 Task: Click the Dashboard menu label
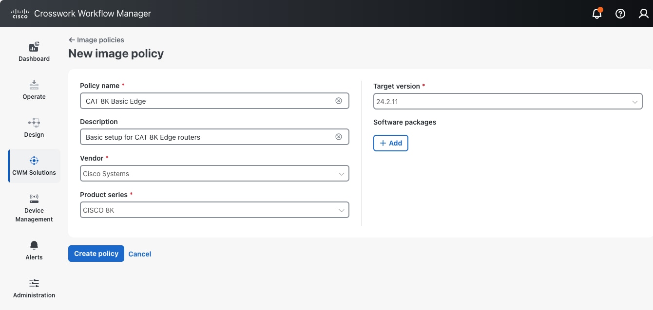tap(34, 59)
